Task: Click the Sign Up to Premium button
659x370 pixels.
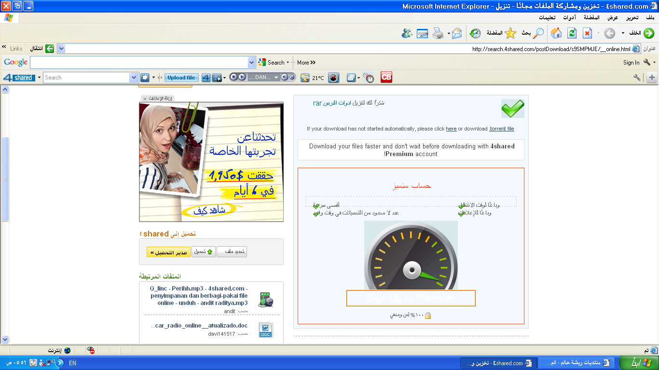Action: click(x=411, y=298)
